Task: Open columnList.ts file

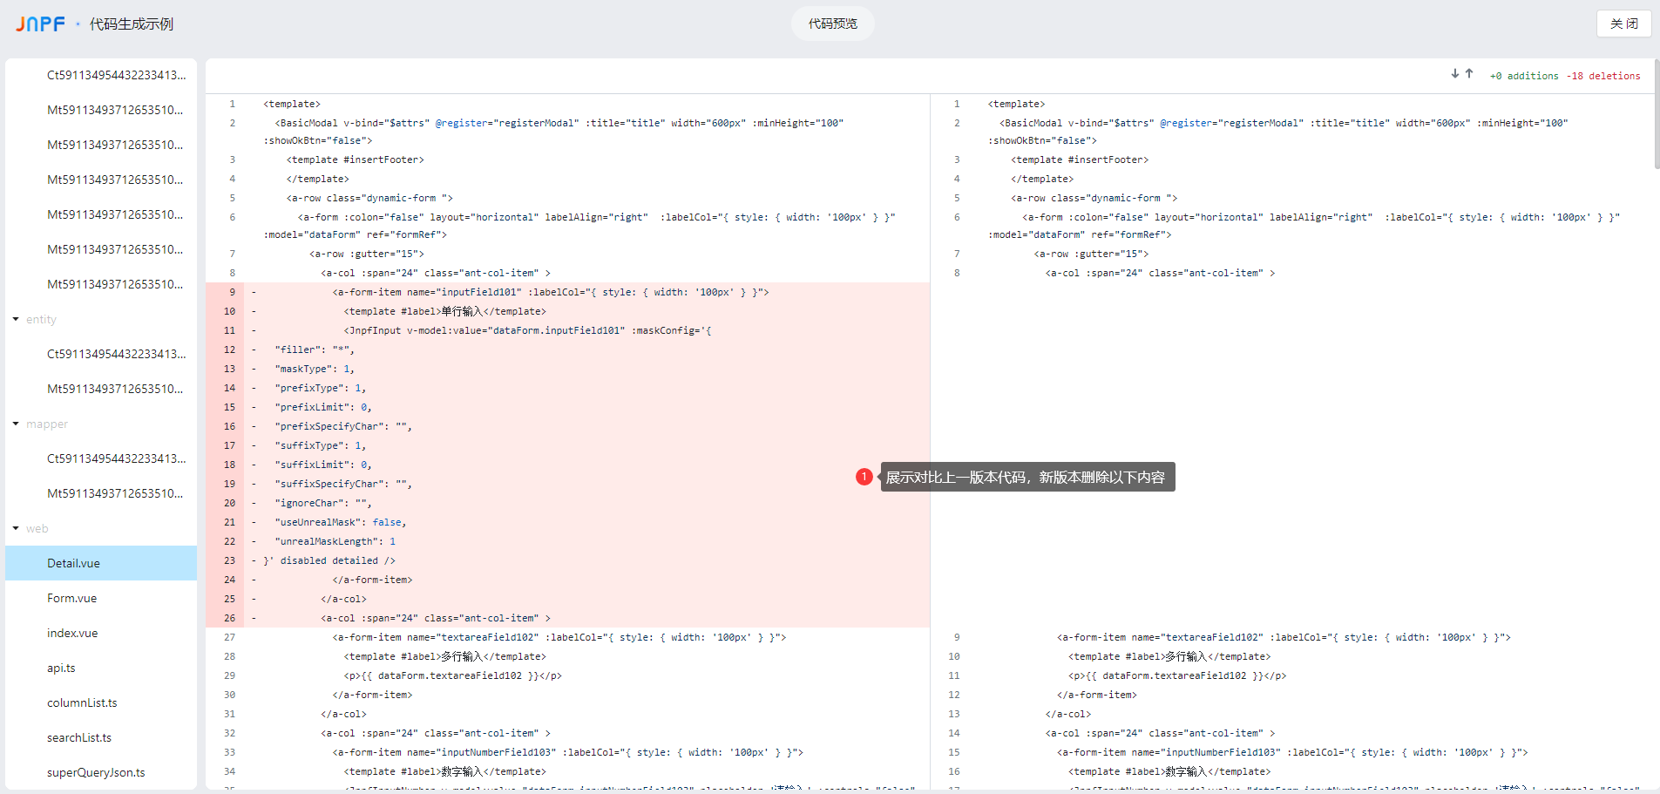Action: (x=82, y=702)
